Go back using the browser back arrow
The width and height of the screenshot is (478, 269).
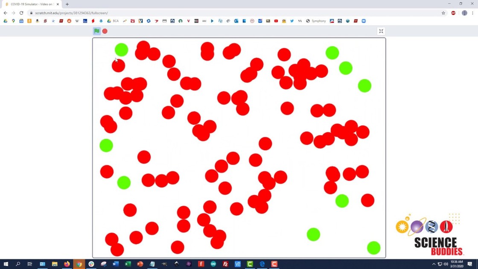6,13
